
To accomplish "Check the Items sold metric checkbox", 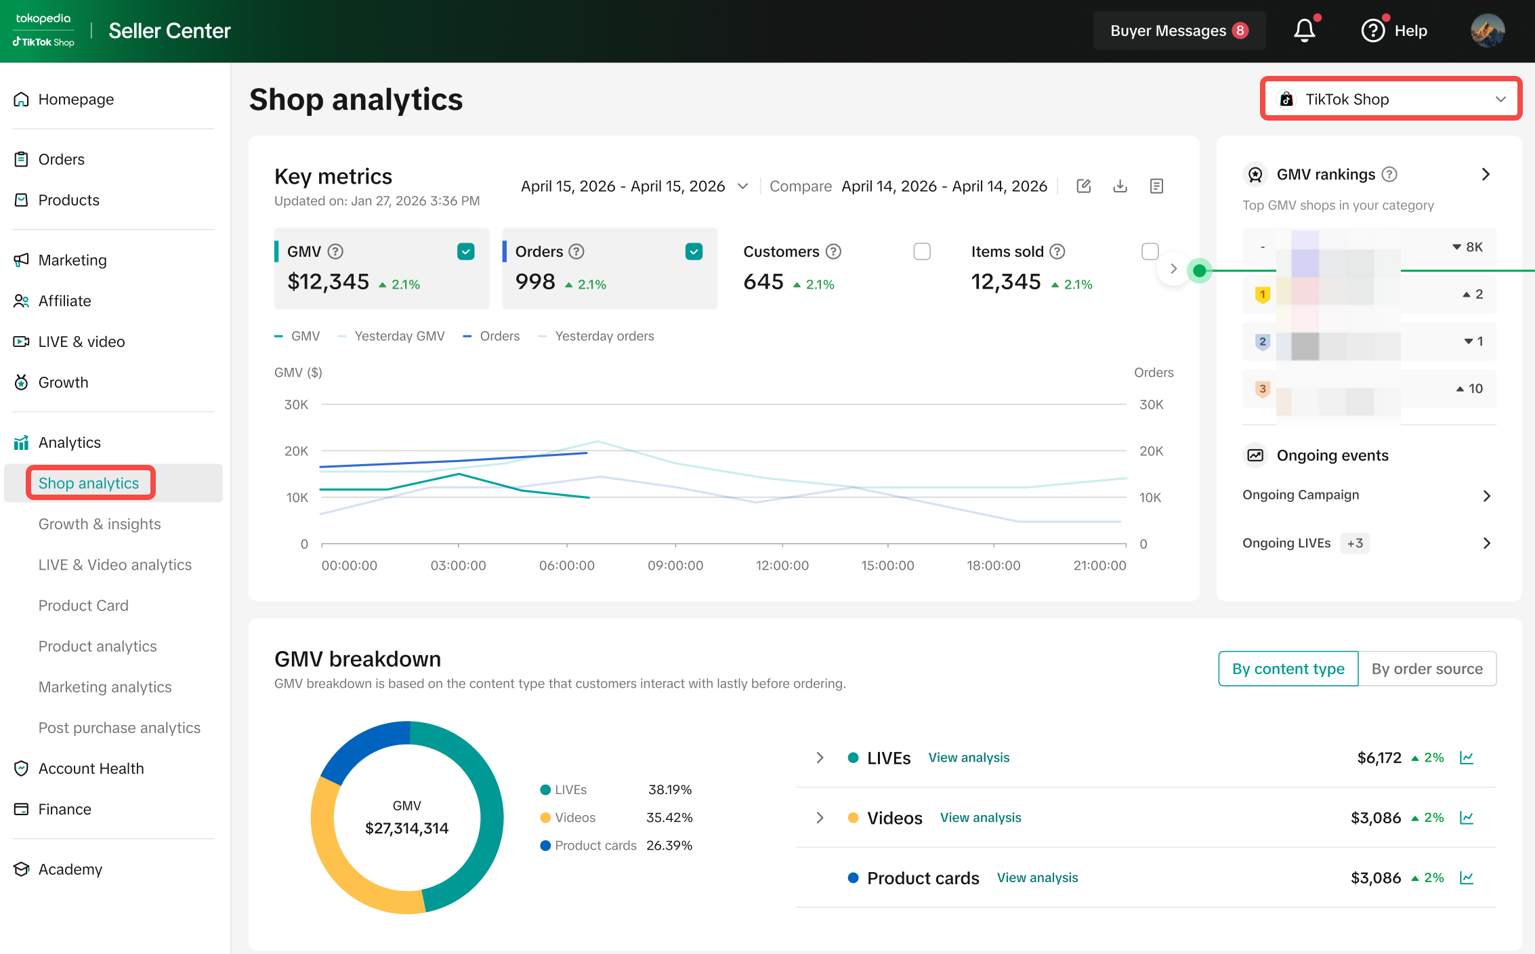I will pyautogui.click(x=1150, y=251).
